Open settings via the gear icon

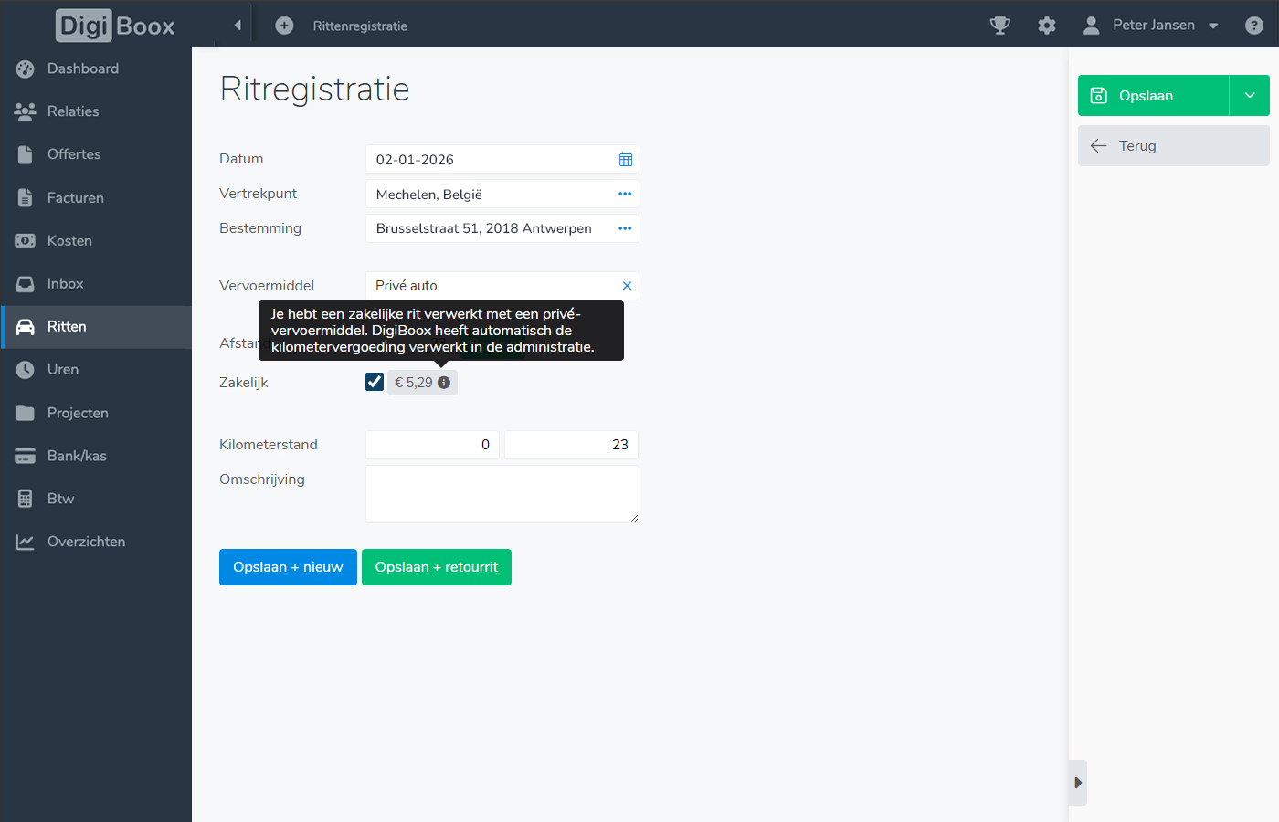point(1047,26)
